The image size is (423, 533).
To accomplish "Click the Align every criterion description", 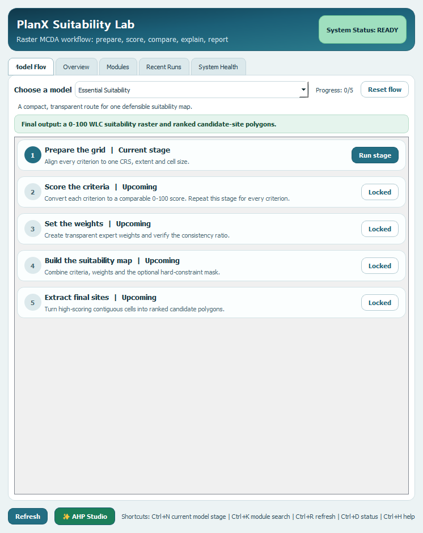I will click(117, 162).
